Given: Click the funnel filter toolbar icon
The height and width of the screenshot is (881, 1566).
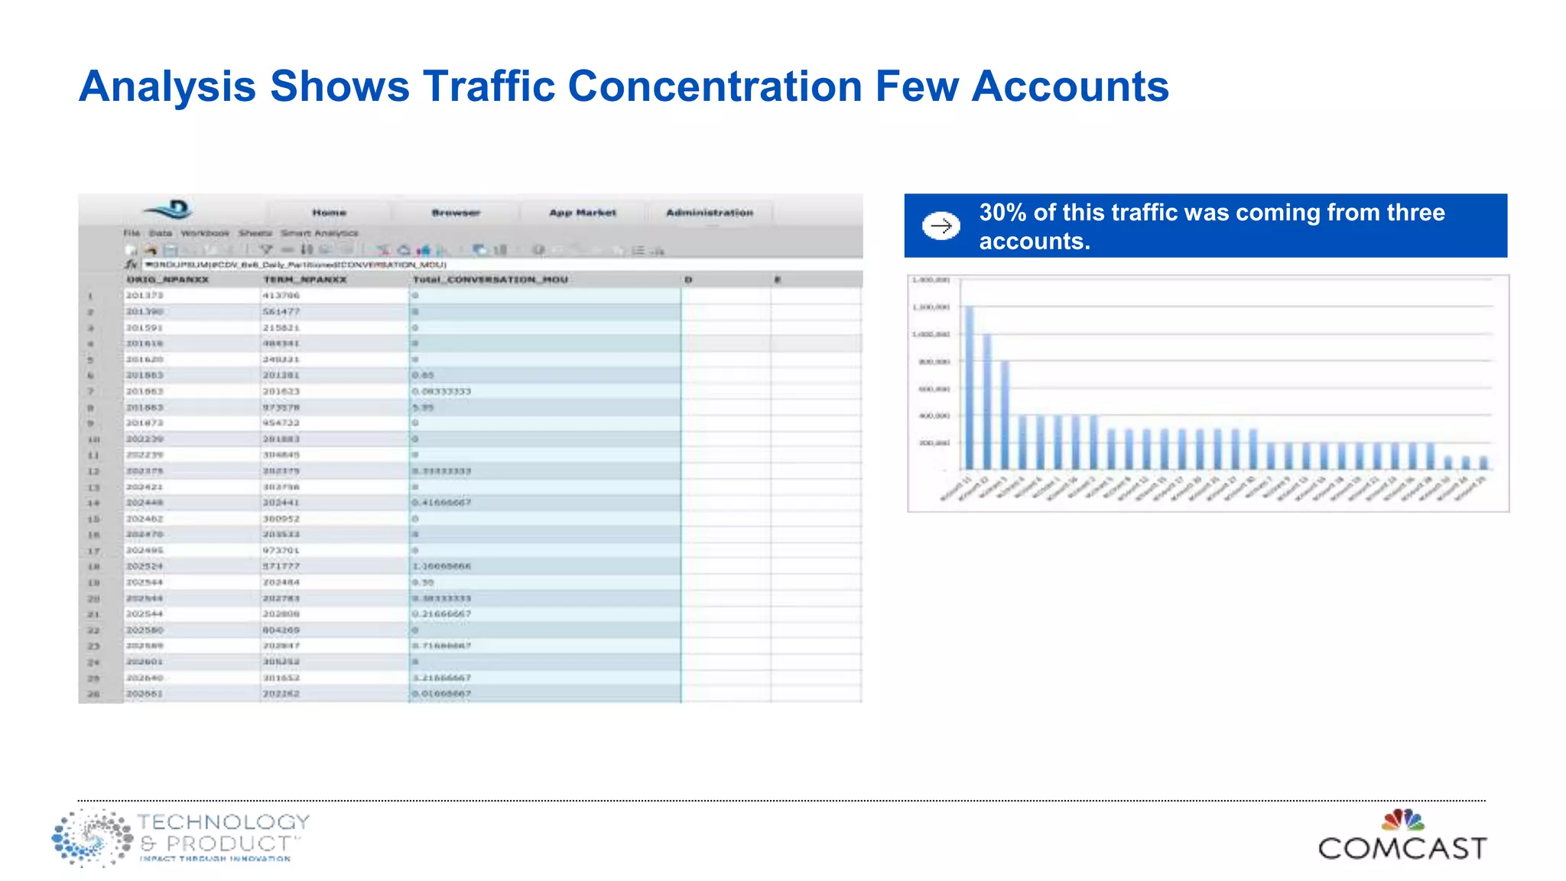Looking at the screenshot, I should [266, 250].
